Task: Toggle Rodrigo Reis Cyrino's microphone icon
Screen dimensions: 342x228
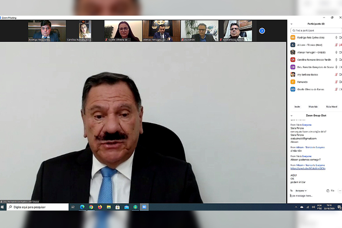Action: [x=336, y=37]
